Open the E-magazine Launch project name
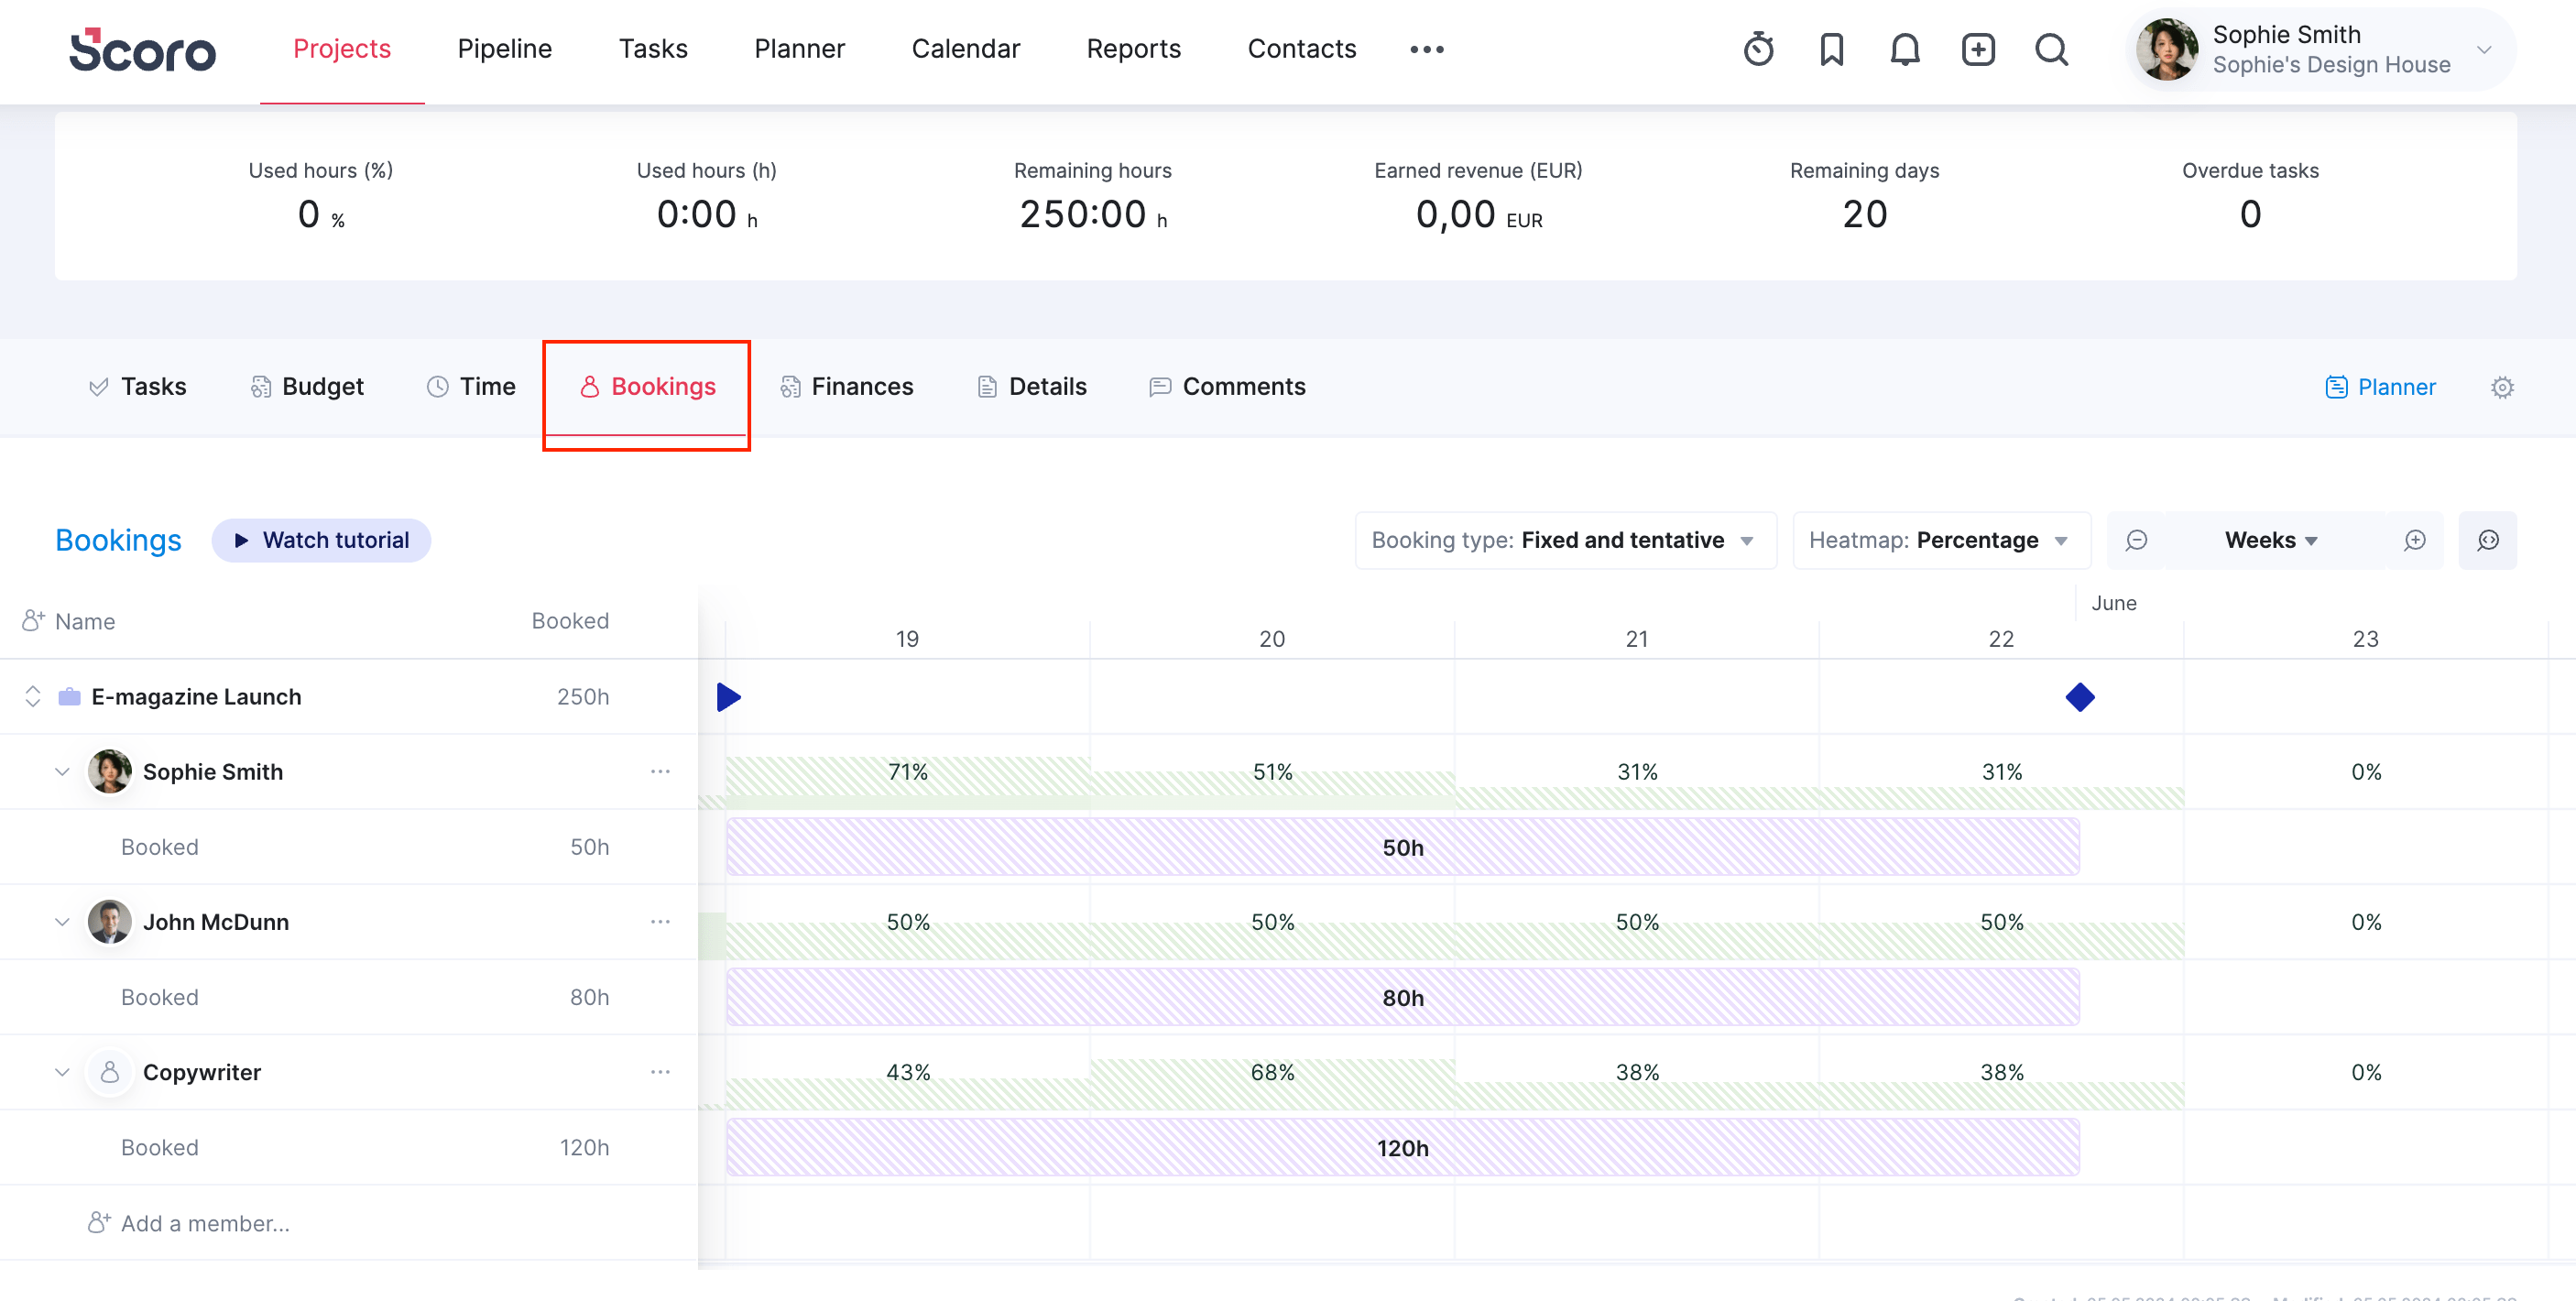Screen dimensions: 2576x1301 [196, 697]
